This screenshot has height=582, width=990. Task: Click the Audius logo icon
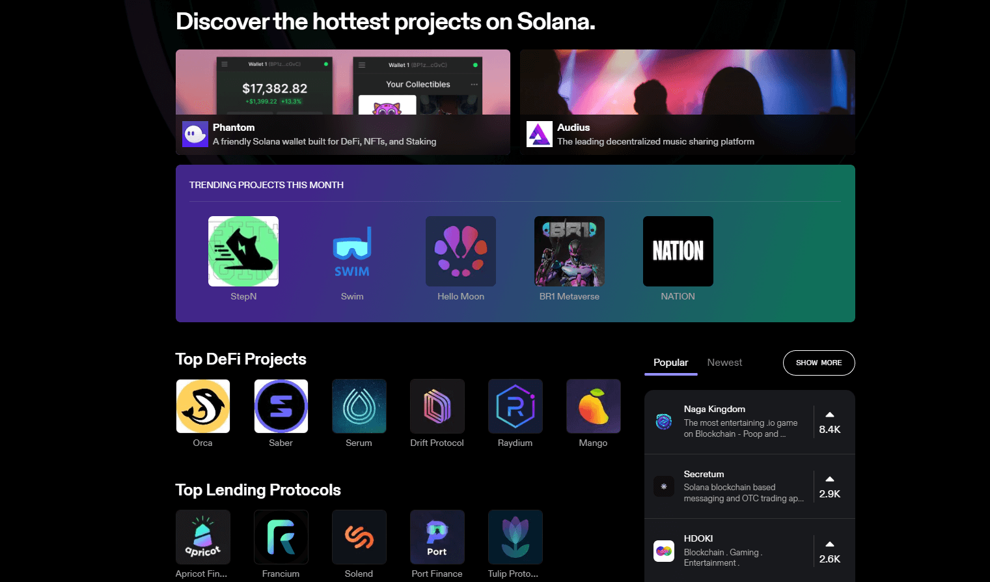539,134
